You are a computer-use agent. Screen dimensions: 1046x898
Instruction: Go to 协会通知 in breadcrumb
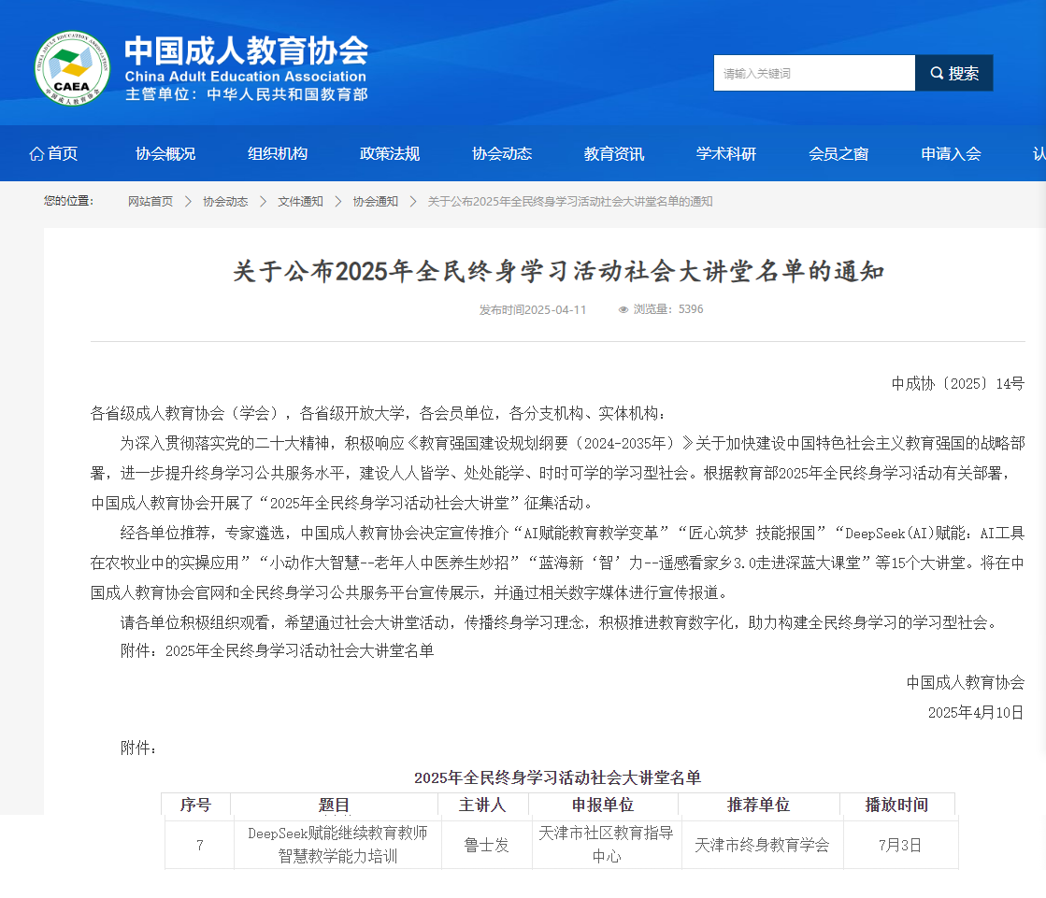click(376, 201)
